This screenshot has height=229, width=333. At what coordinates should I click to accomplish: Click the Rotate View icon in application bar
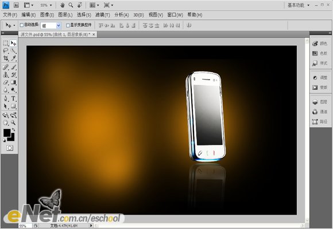(80, 5)
